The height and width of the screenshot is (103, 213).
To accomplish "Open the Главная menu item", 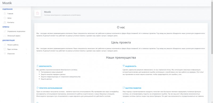I will [x=10, y=14].
